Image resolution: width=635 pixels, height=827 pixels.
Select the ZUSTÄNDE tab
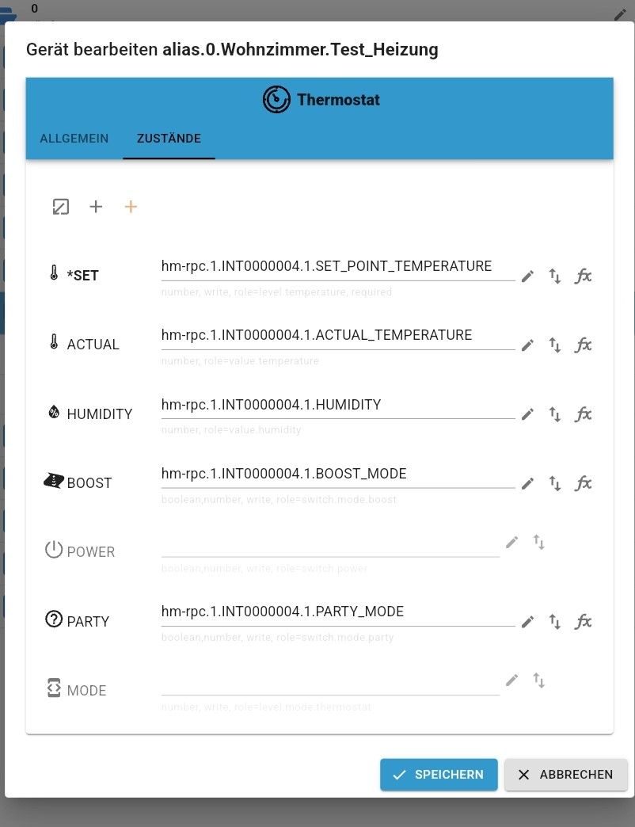(x=169, y=139)
